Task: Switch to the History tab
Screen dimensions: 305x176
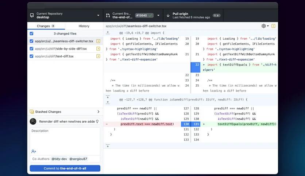Action: (84, 26)
